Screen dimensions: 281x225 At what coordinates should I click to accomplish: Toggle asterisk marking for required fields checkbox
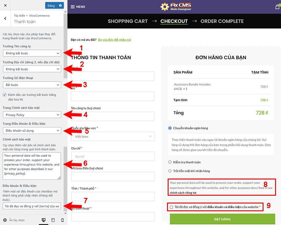click(5, 95)
